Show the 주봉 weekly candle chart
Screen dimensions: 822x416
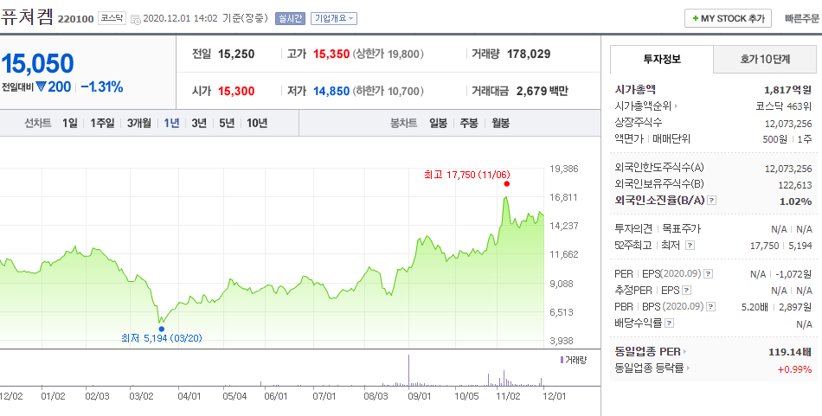pyautogui.click(x=469, y=123)
